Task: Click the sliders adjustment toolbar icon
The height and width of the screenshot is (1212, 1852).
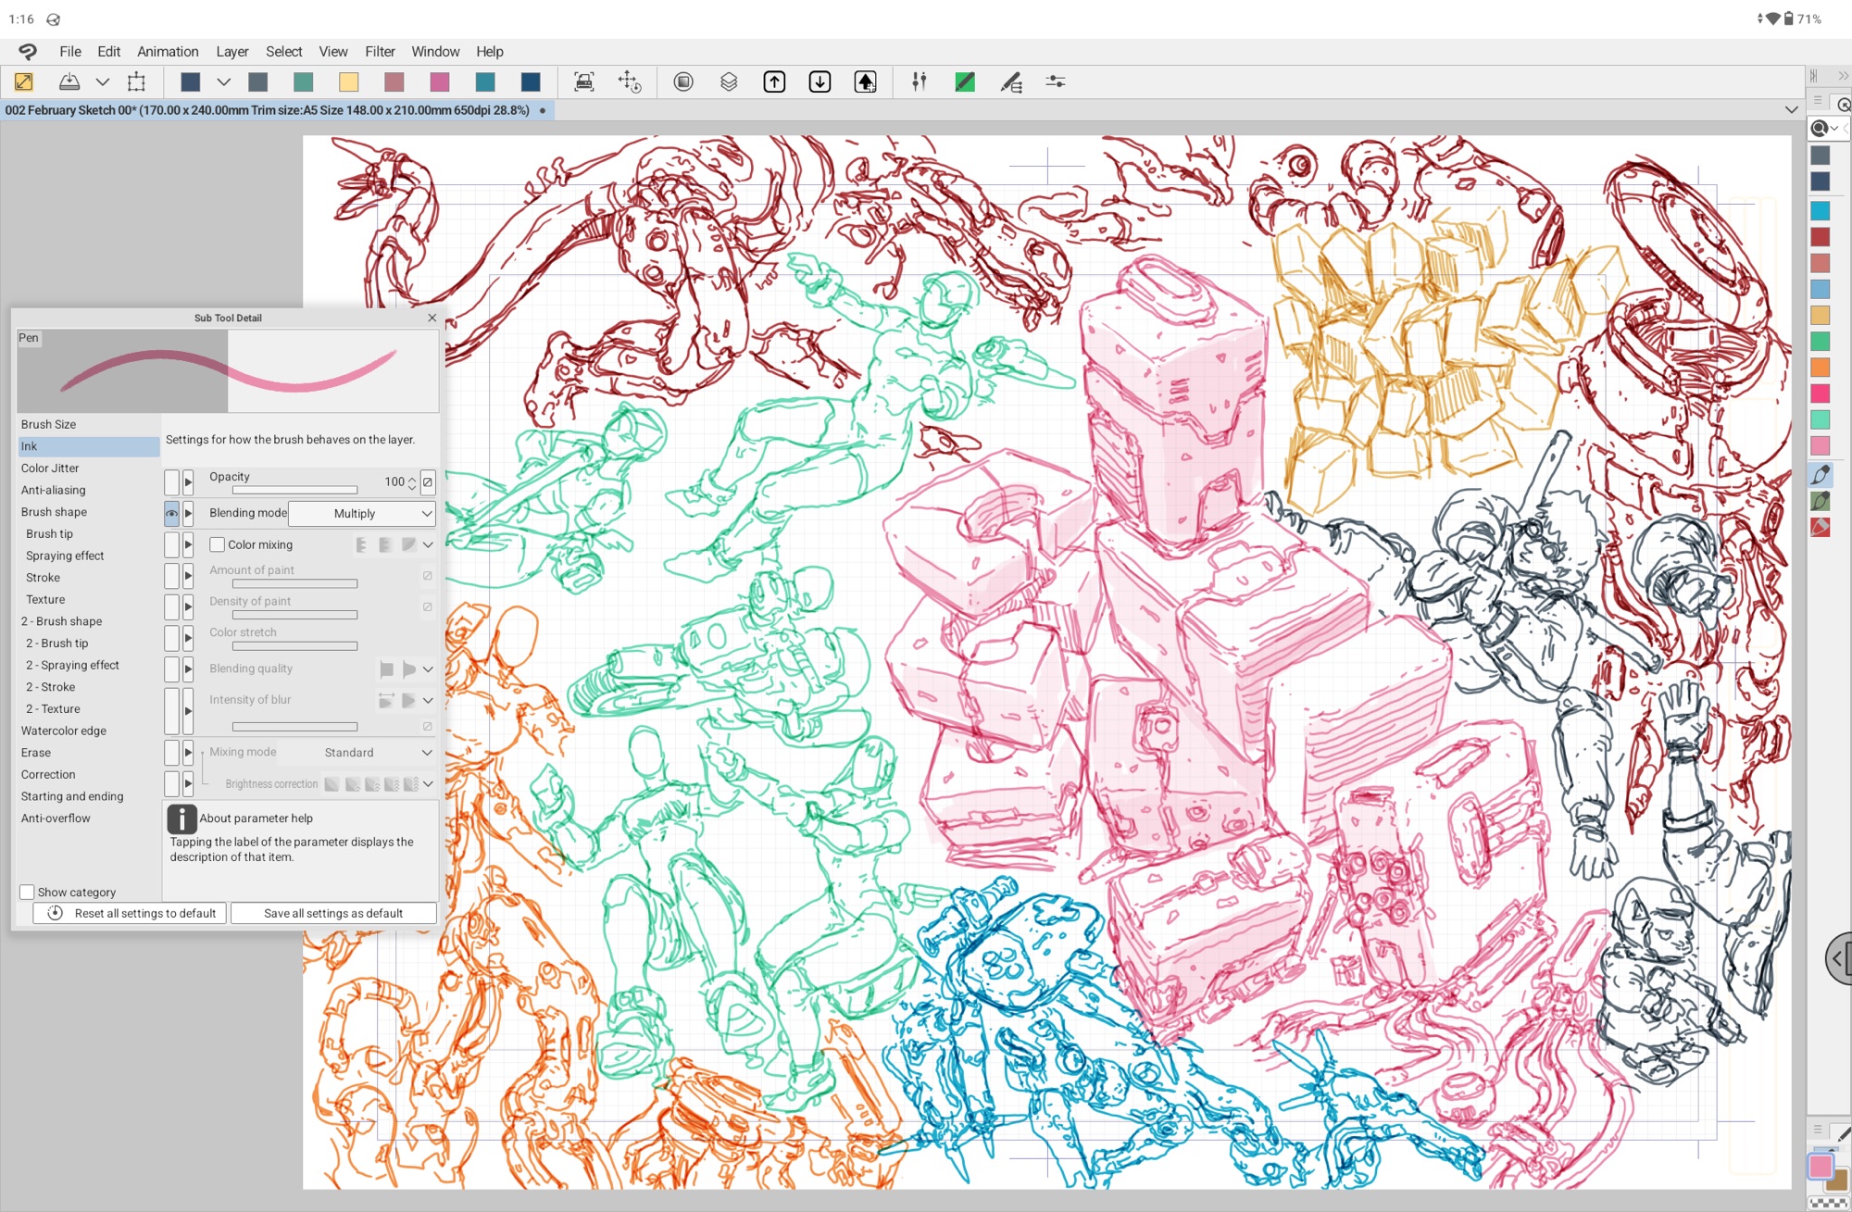Action: pyautogui.click(x=1055, y=82)
